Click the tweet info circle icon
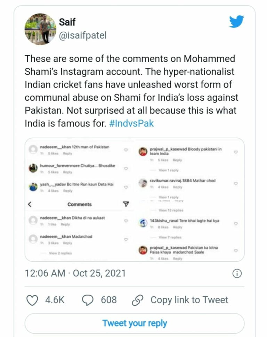The height and width of the screenshot is (337, 267). click(x=237, y=274)
